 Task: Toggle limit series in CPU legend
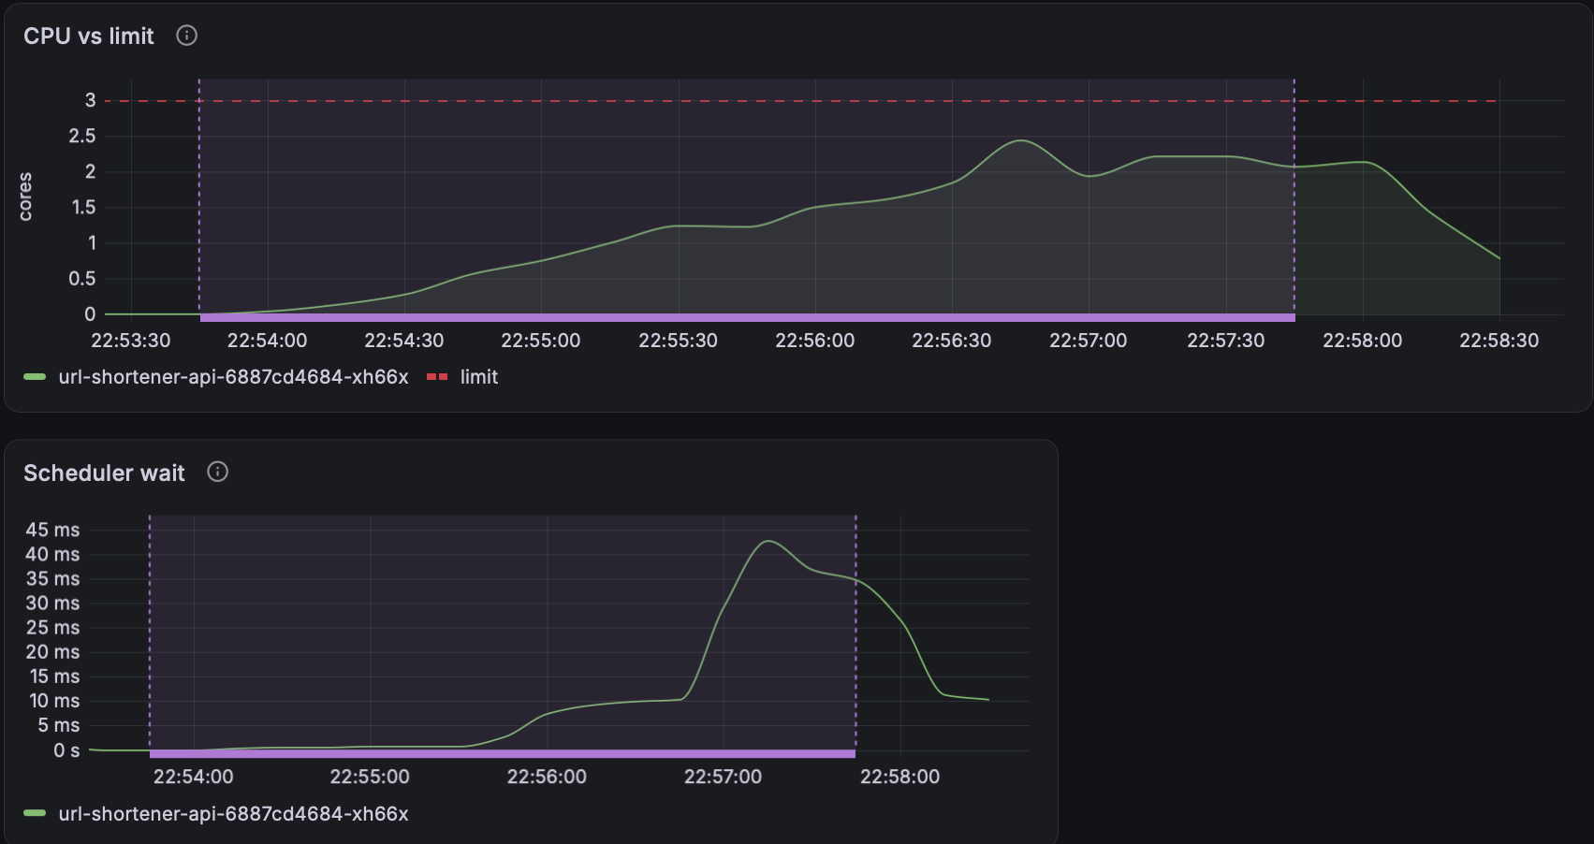pos(479,377)
